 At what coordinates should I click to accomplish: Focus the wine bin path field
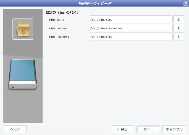[x=131, y=19]
